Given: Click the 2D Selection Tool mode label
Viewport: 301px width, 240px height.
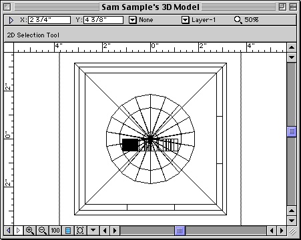Looking at the screenshot, I should pos(33,35).
